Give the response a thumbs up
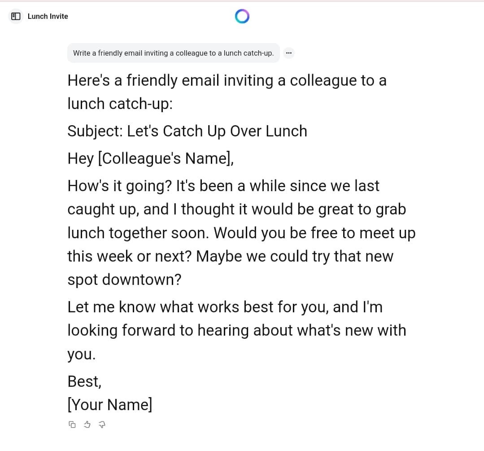The height and width of the screenshot is (451, 484). click(x=87, y=424)
